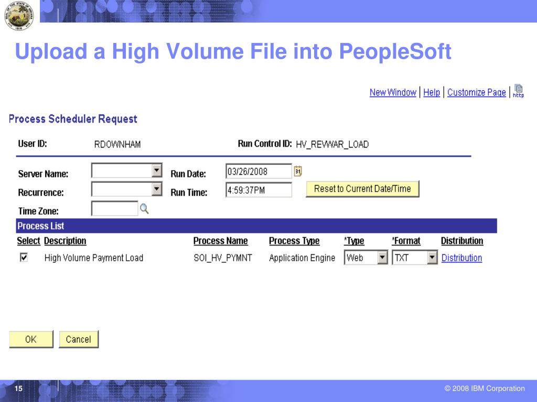537x402 pixels.
Task: Select the High Volume Payment Load description
Action: pyautogui.click(x=94, y=258)
